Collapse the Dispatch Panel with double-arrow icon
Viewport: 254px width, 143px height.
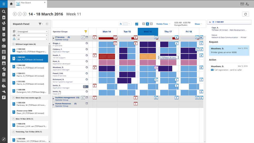click(47, 24)
